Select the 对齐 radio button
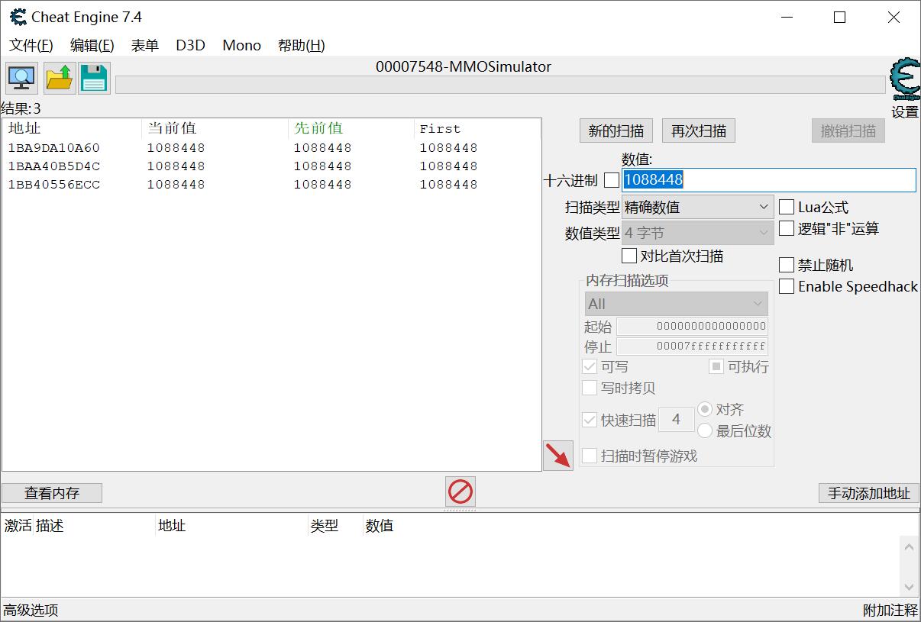This screenshot has width=921, height=622. click(705, 410)
